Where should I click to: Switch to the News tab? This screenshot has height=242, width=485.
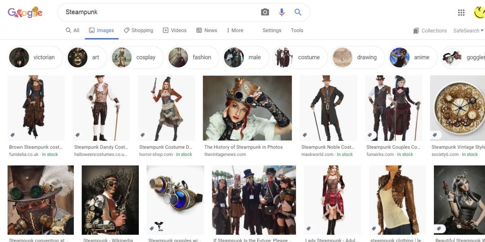pyautogui.click(x=207, y=30)
